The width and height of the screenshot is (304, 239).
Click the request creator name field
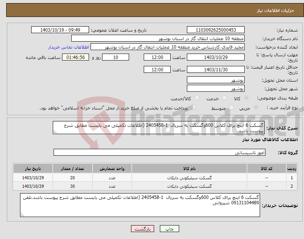(168, 47)
